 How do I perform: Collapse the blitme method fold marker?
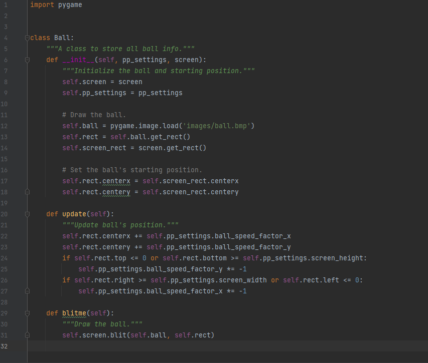pos(27,313)
